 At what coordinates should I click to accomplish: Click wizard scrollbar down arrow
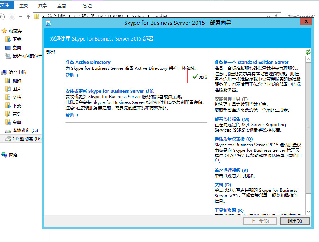pos(309,212)
